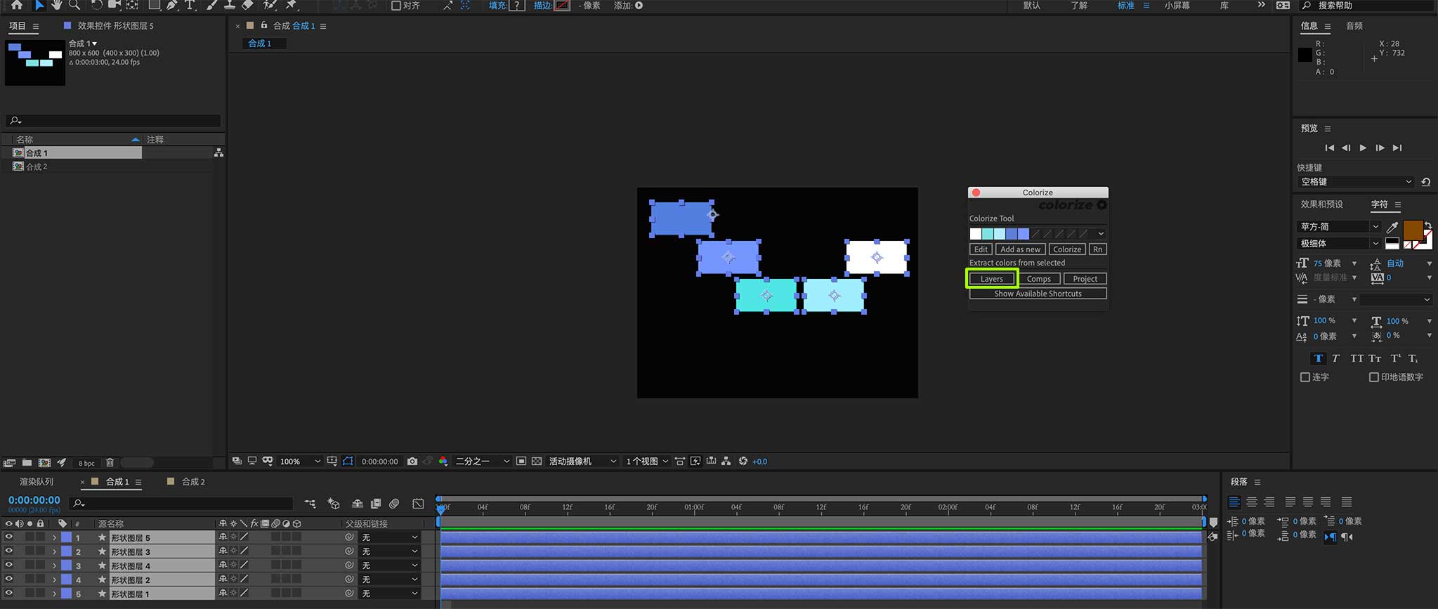Click the trash icon in the Project panel
This screenshot has height=609, width=1438.
[x=110, y=463]
